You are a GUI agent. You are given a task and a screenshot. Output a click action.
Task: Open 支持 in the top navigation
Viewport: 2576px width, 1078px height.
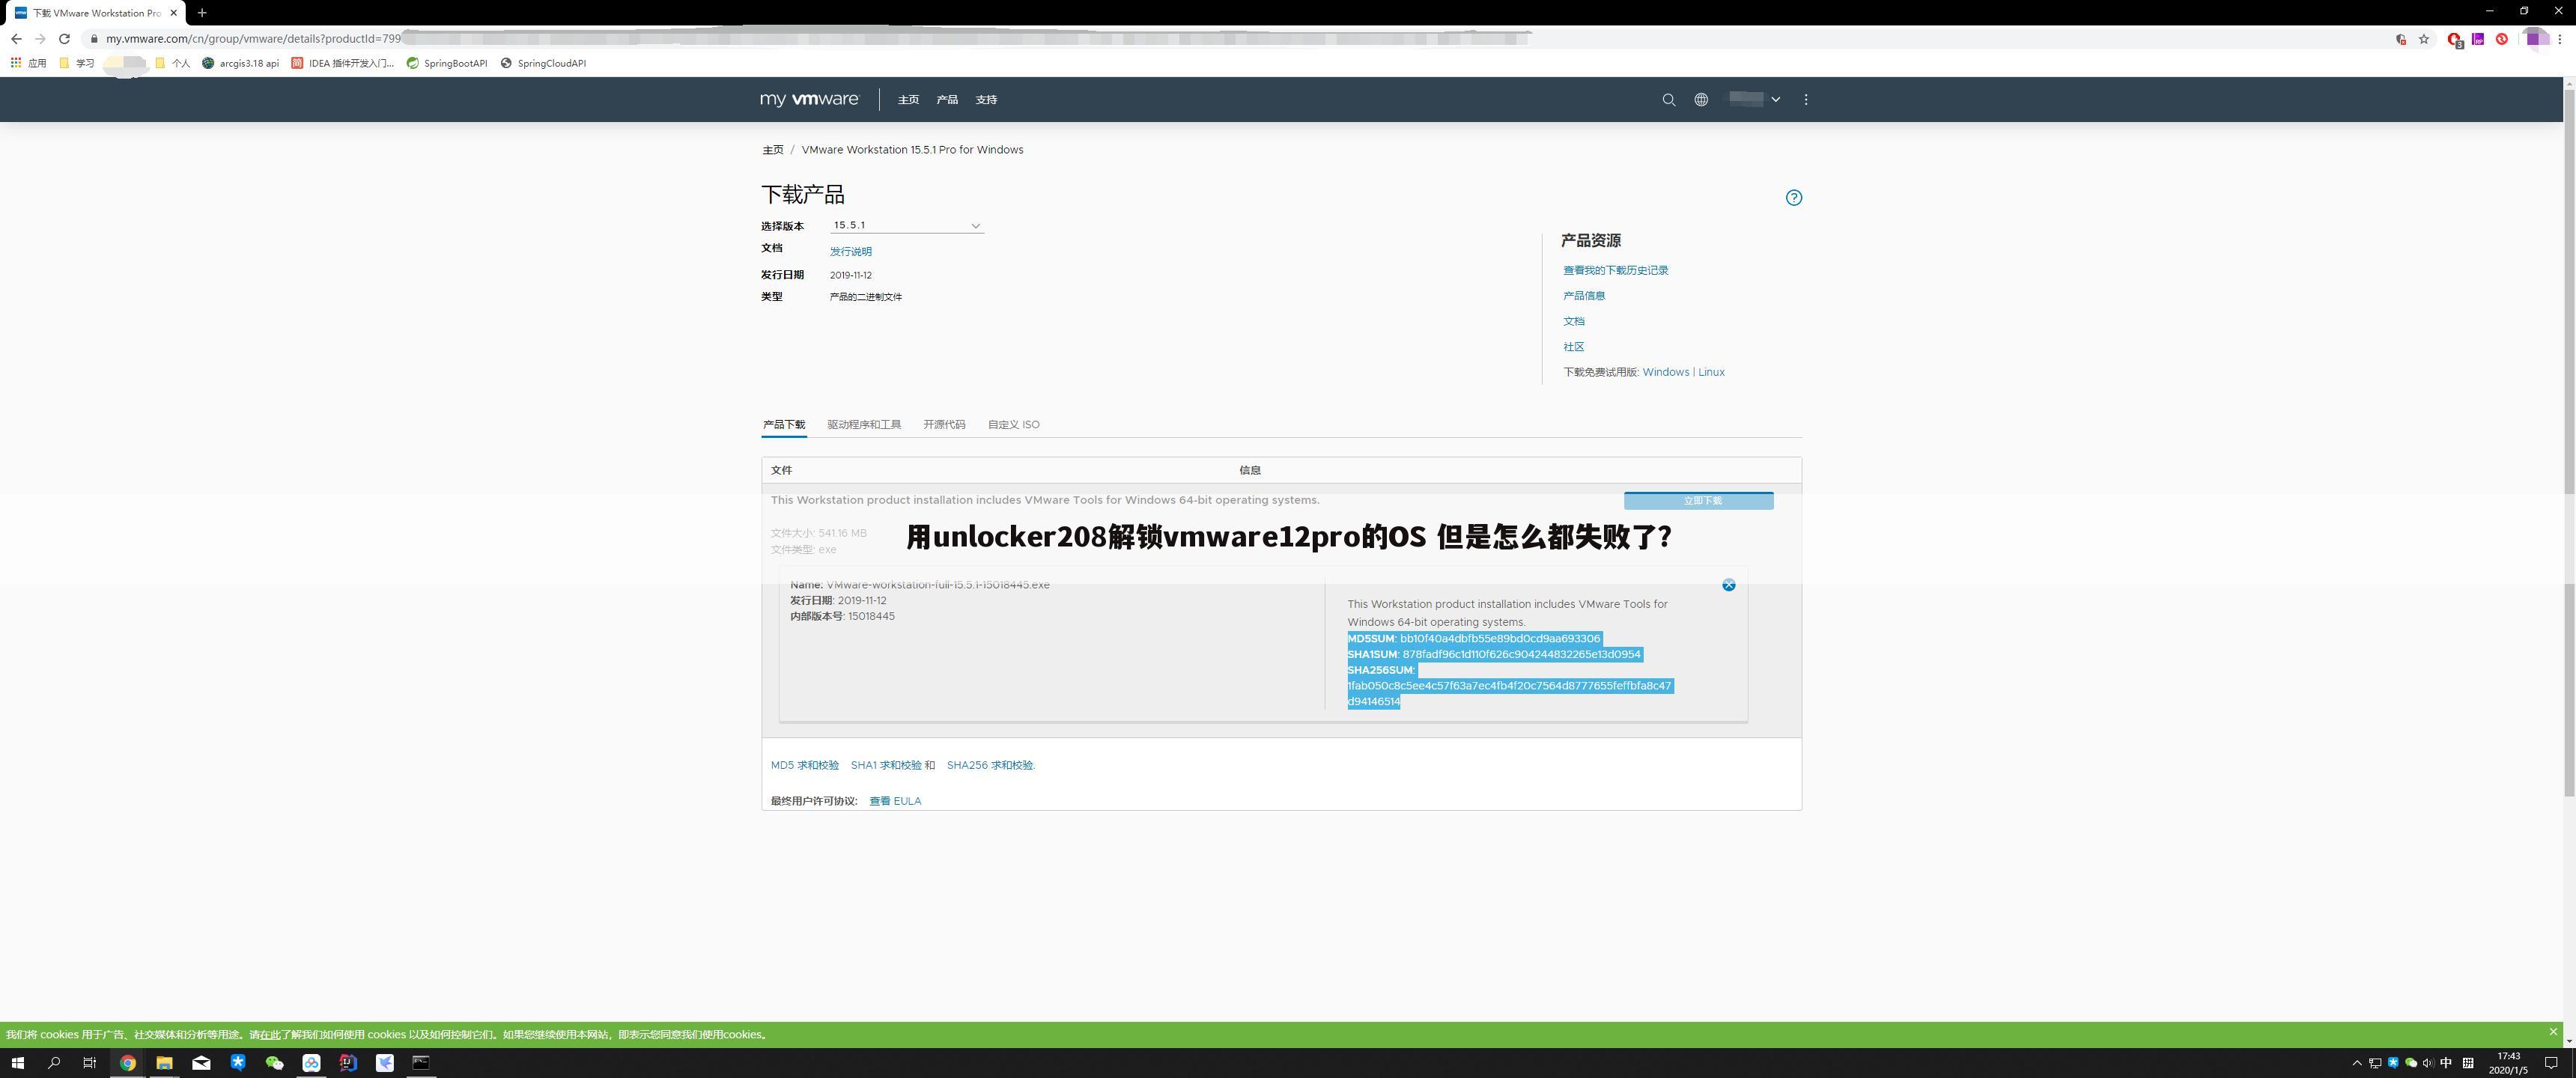coord(986,99)
